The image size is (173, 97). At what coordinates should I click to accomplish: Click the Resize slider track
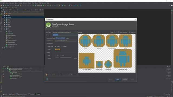point(64,58)
